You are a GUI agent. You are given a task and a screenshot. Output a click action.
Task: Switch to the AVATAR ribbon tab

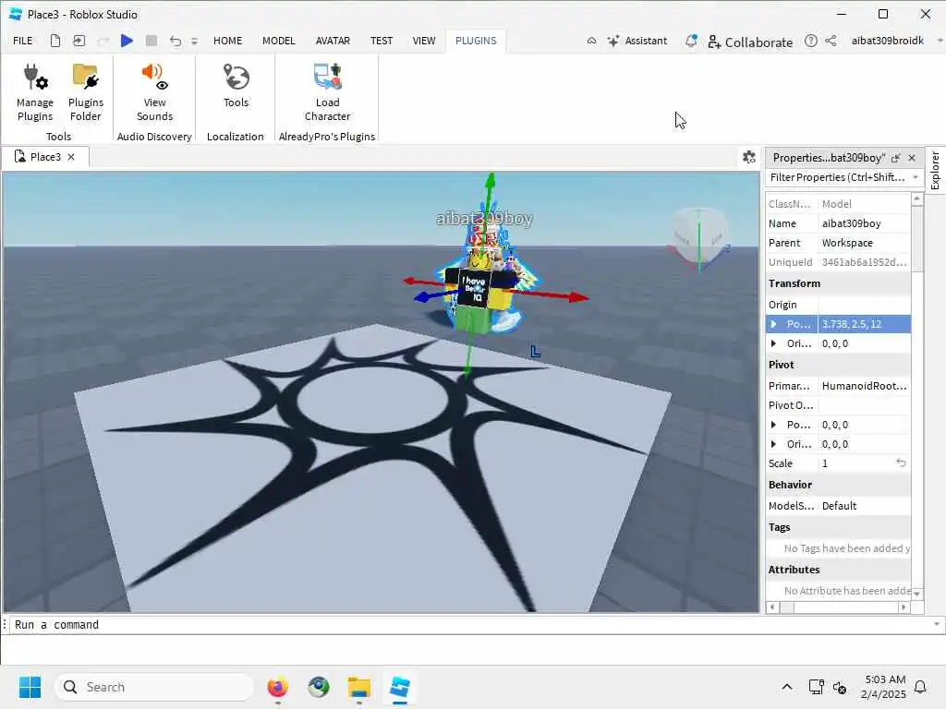(x=333, y=41)
